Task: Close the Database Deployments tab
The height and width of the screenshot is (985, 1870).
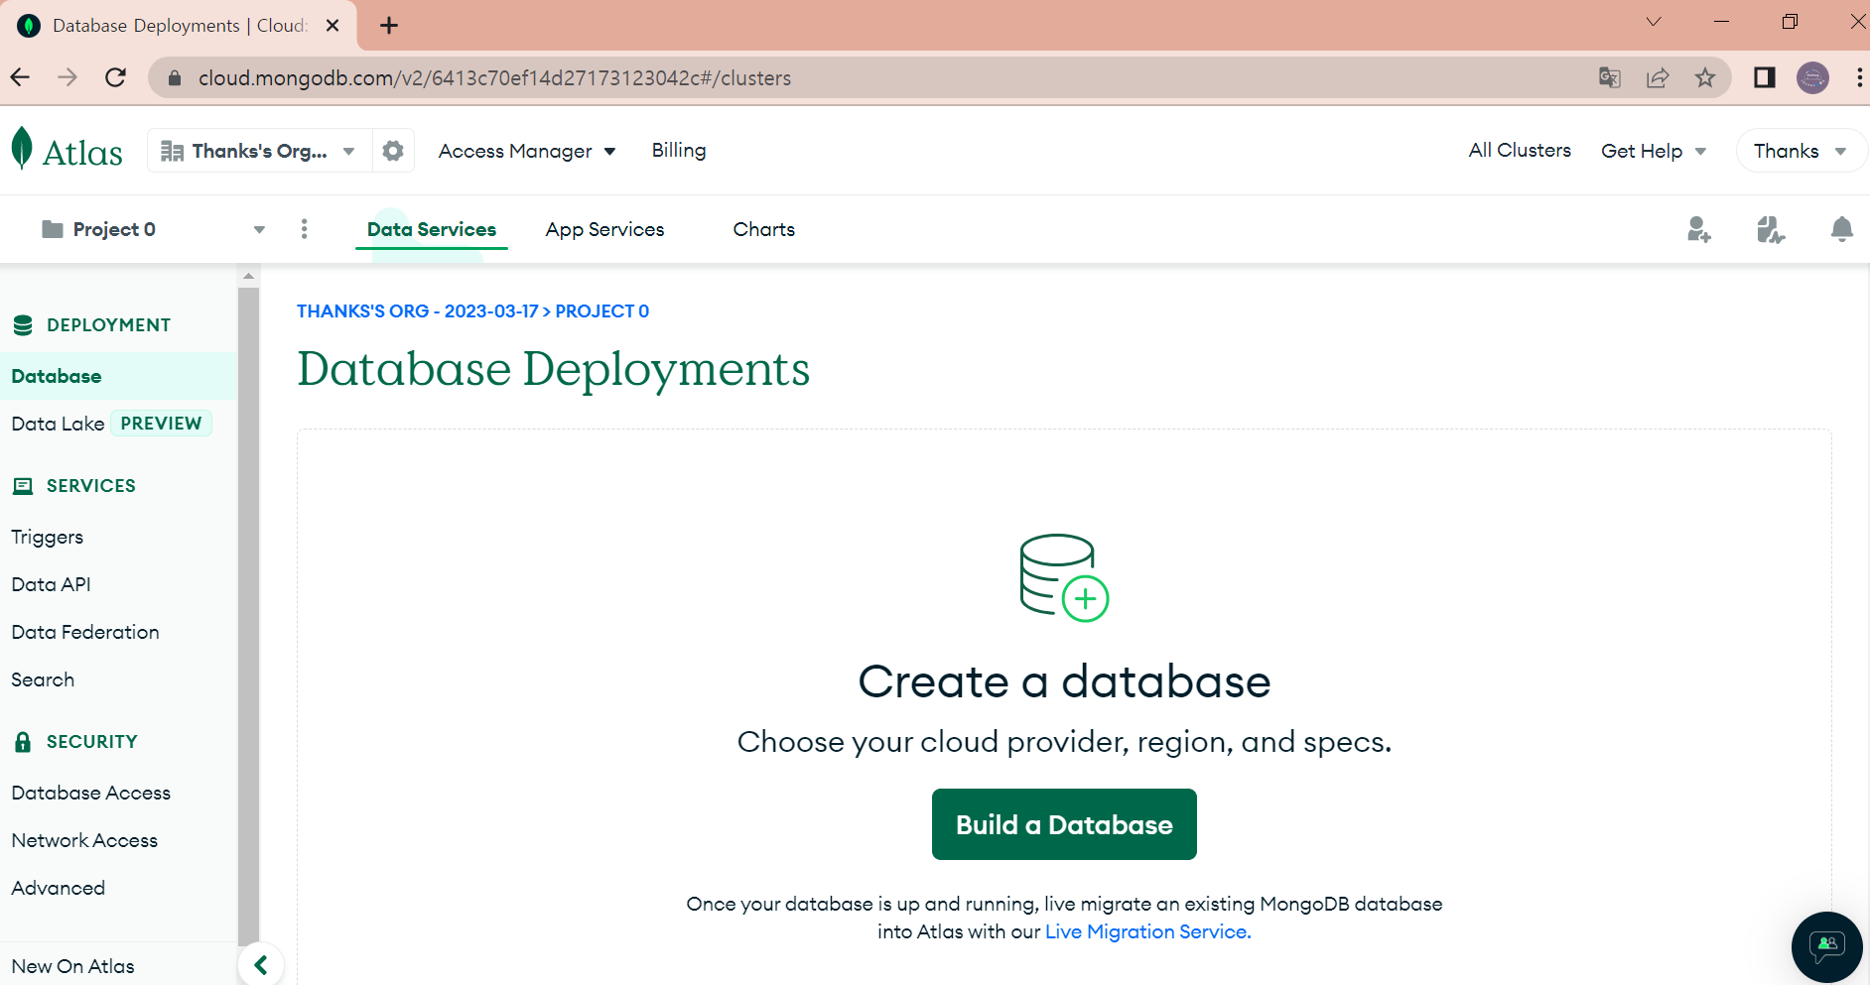Action: (x=333, y=26)
